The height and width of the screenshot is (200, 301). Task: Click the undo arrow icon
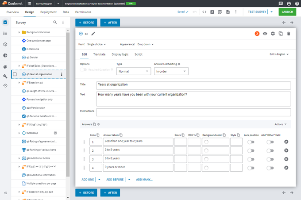(x=195, y=12)
